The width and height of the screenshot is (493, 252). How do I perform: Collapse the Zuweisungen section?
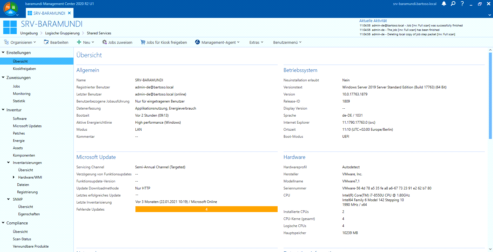click(x=3, y=78)
